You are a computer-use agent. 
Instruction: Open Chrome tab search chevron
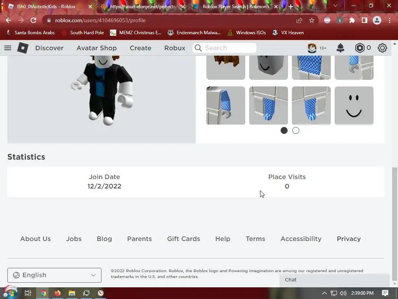(335, 5)
